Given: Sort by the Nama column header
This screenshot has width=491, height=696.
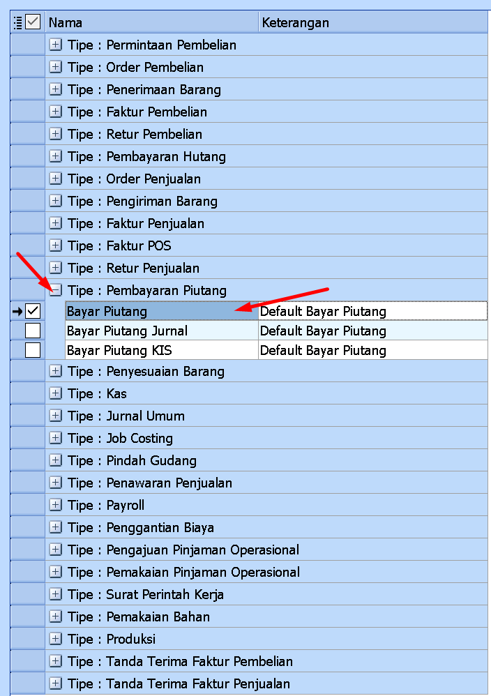Looking at the screenshot, I should coord(152,22).
